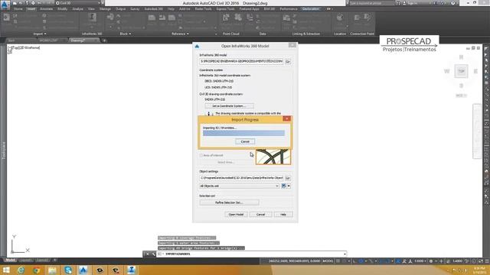Click the S compass direction on ViewCube
490x275 pixels.
pyautogui.click(x=461, y=86)
